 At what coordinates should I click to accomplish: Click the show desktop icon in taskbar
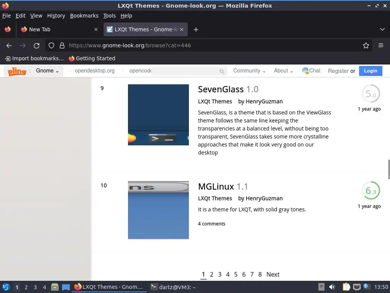point(66,287)
